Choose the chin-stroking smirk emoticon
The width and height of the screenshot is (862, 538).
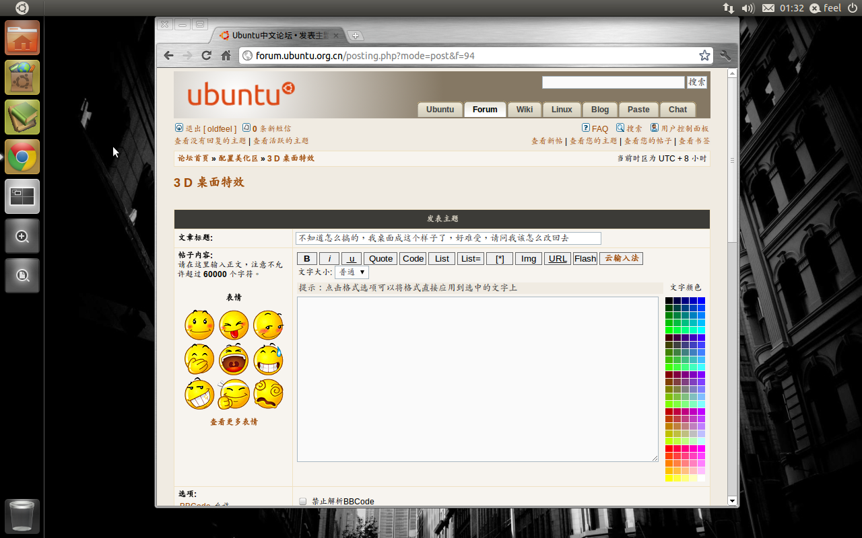[234, 394]
